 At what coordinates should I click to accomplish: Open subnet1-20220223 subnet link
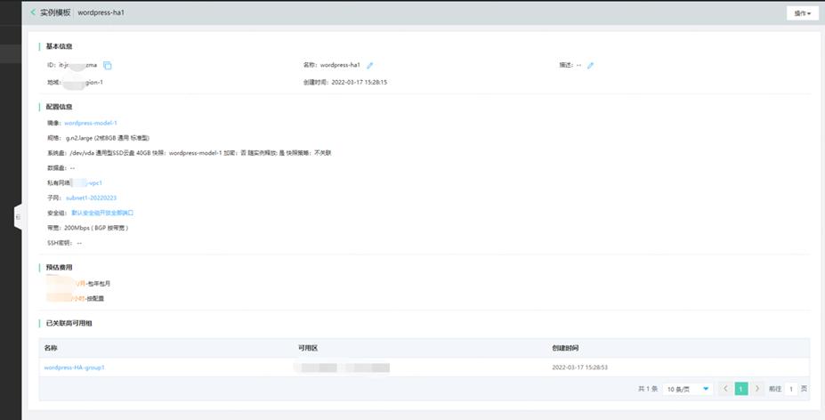point(91,198)
